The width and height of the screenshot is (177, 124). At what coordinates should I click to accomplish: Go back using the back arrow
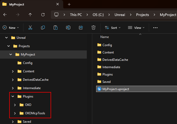[5, 15]
